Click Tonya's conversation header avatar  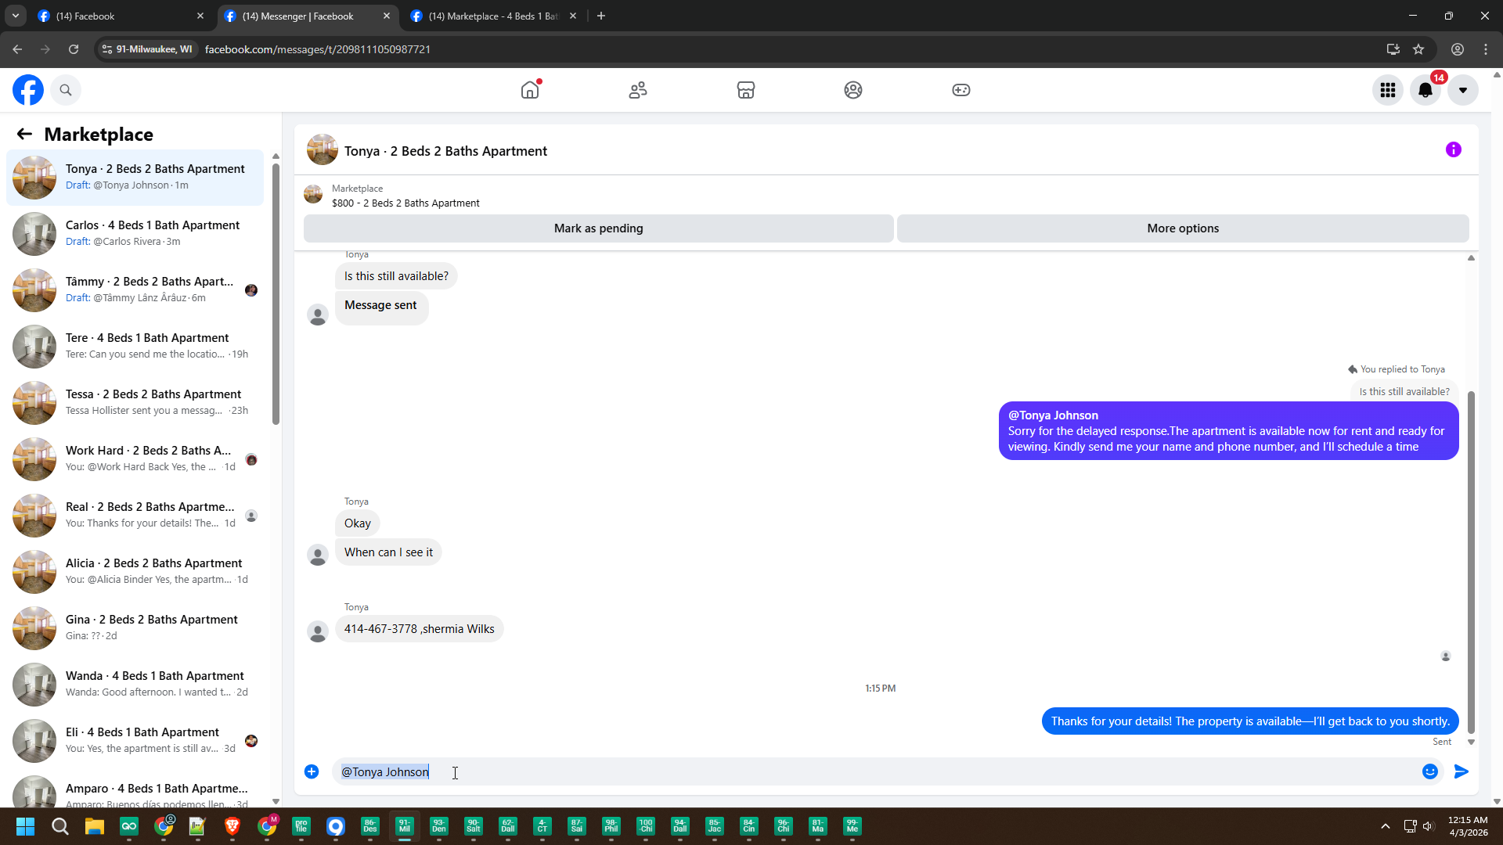(x=323, y=150)
